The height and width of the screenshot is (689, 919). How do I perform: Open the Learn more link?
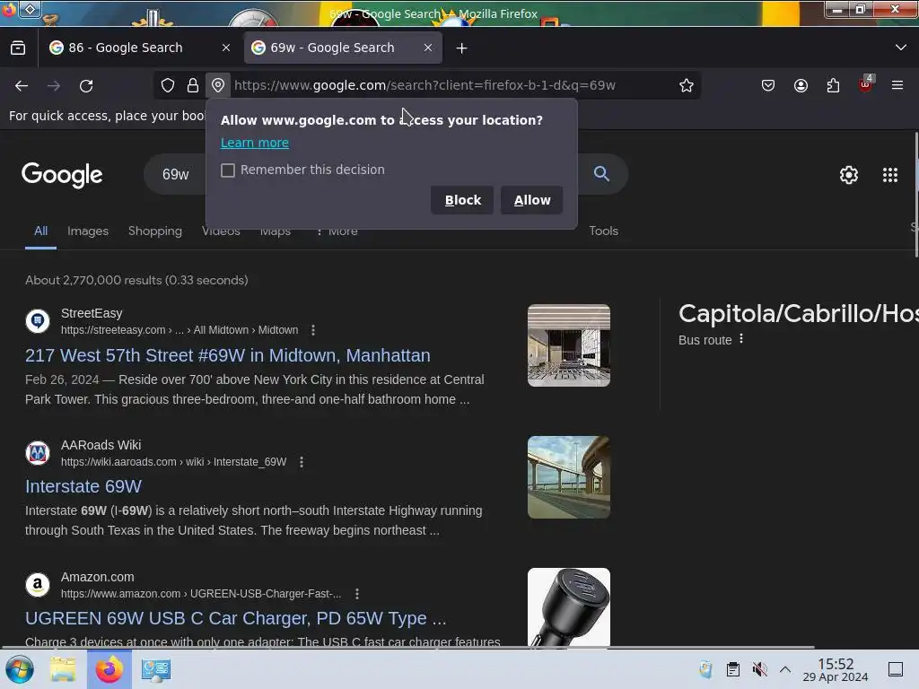(x=254, y=143)
